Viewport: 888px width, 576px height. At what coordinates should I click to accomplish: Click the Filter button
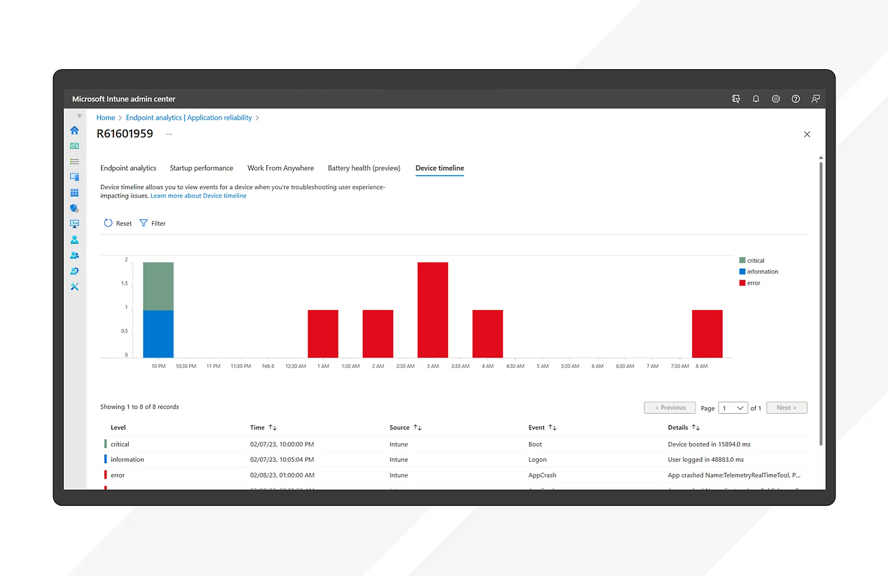tap(153, 223)
